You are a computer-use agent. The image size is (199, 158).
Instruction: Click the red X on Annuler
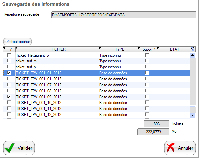point(170,148)
